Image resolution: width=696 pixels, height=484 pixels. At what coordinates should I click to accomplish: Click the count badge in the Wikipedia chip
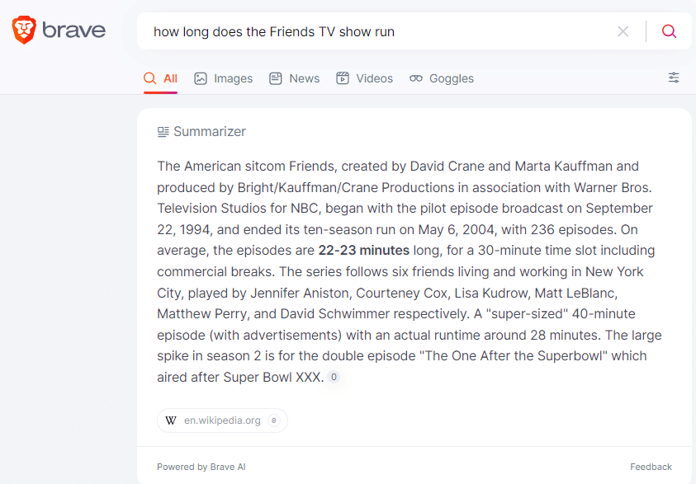pyautogui.click(x=274, y=421)
